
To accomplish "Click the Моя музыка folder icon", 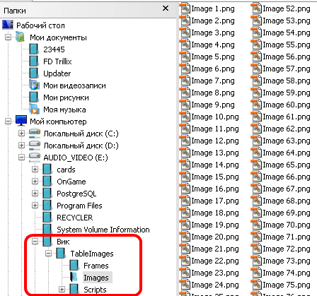I will [x=34, y=109].
